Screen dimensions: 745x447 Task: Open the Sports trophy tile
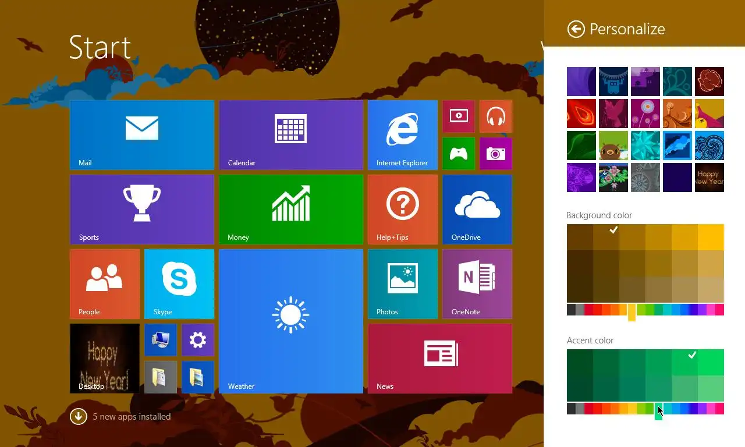(x=142, y=210)
